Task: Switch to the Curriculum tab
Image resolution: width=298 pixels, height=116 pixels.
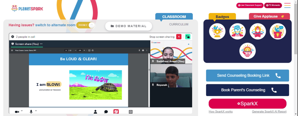Action: pyautogui.click(x=179, y=24)
